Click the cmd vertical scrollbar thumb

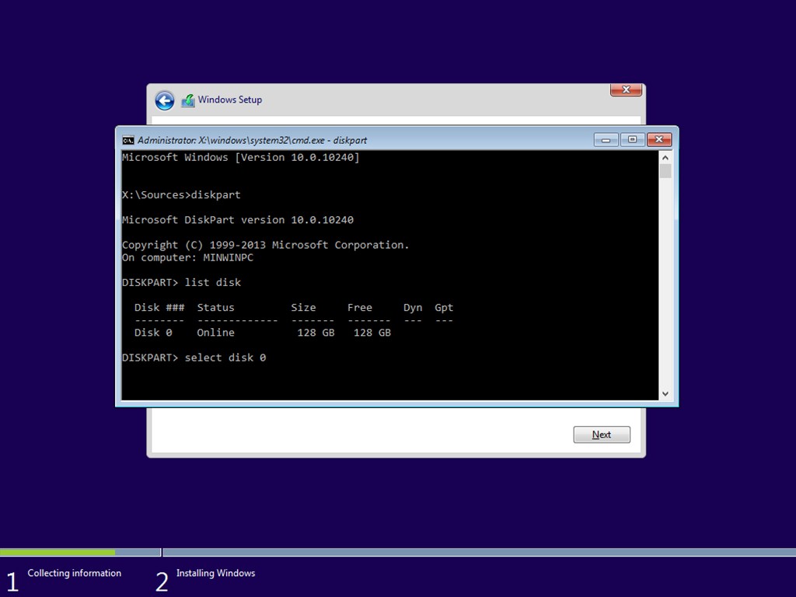(x=665, y=171)
